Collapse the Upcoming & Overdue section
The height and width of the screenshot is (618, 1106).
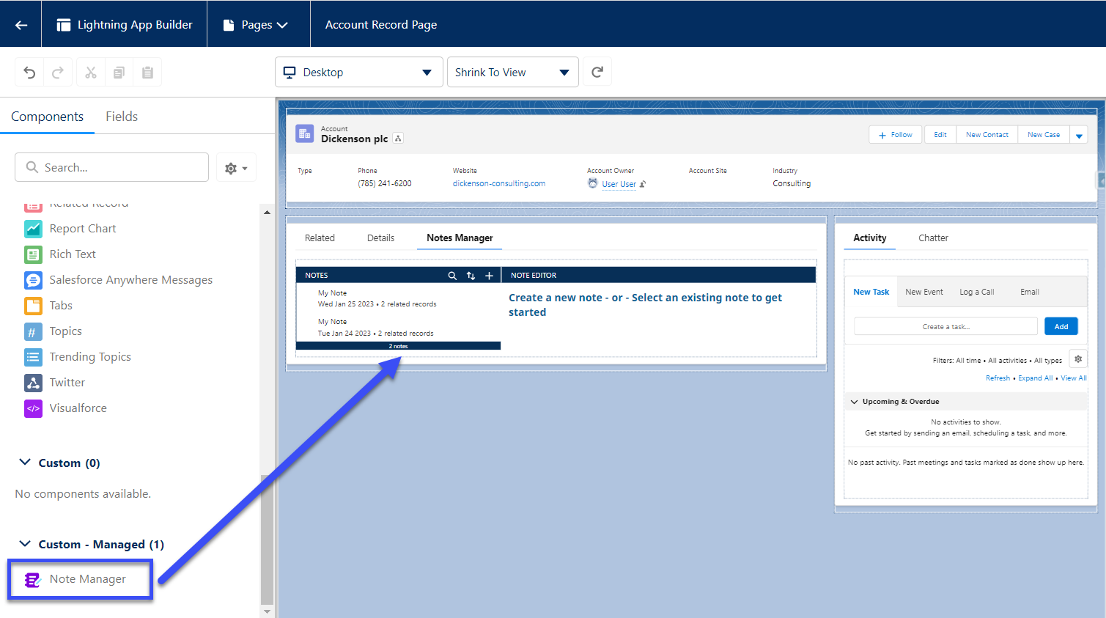(x=854, y=401)
